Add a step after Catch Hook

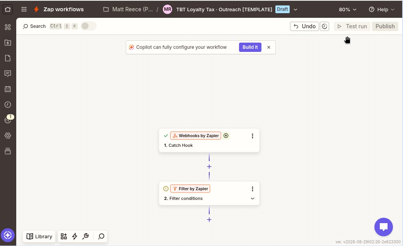click(209, 167)
